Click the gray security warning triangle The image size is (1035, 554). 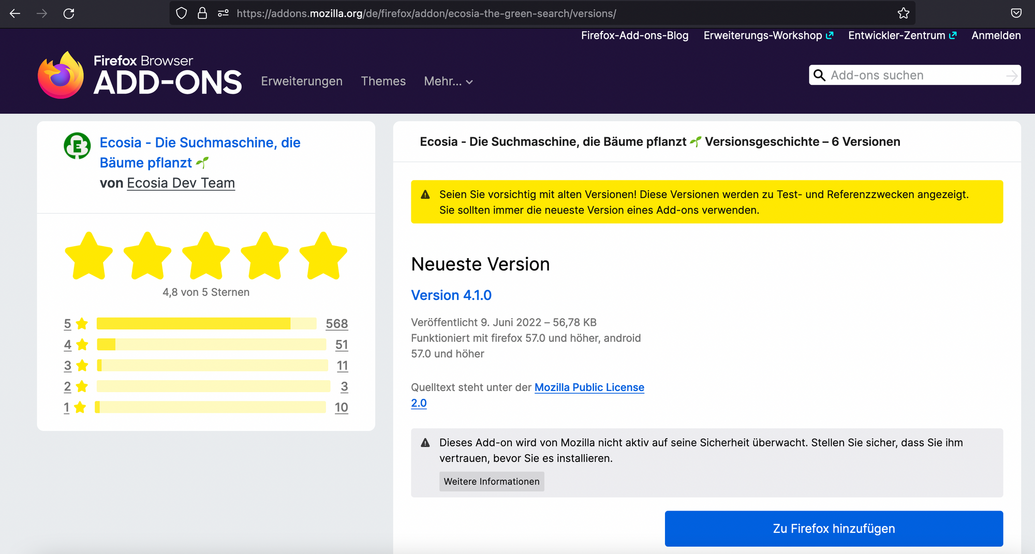point(425,443)
